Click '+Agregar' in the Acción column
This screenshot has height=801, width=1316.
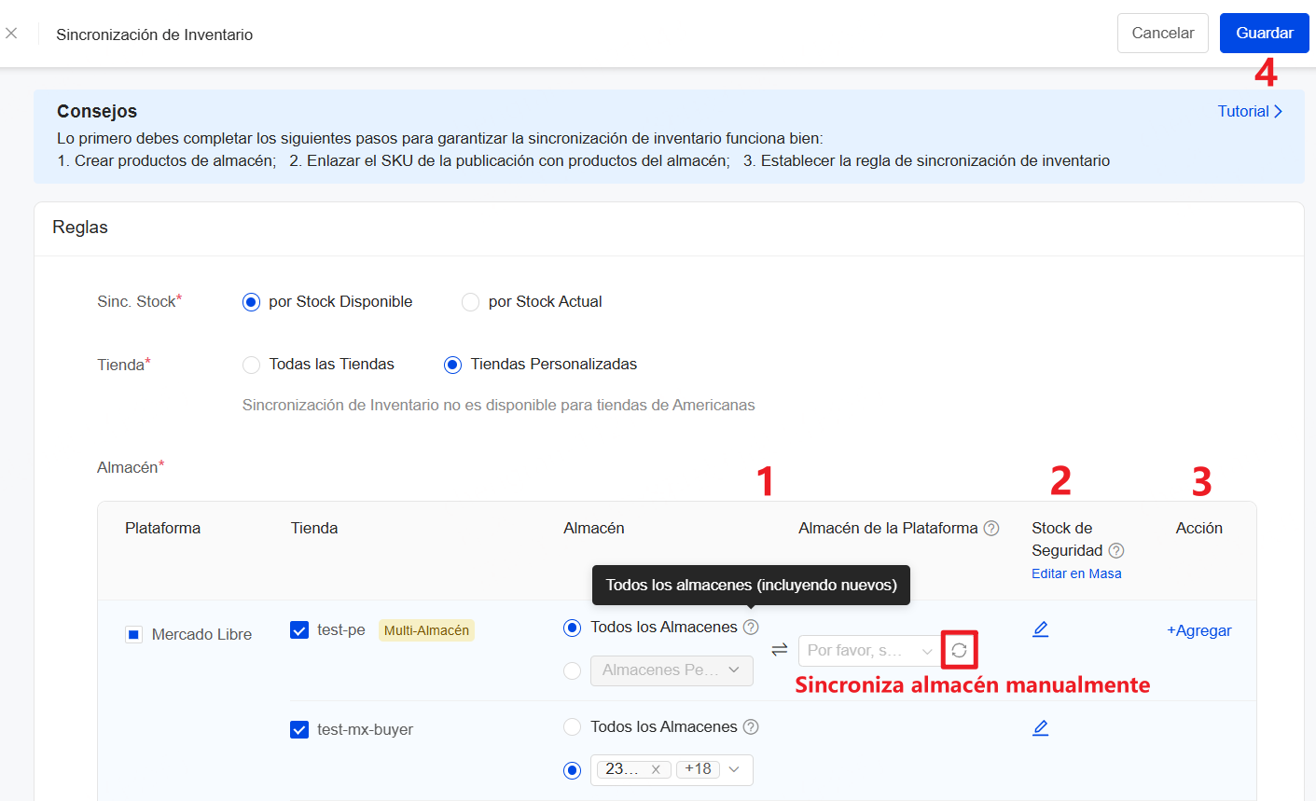coord(1199,630)
